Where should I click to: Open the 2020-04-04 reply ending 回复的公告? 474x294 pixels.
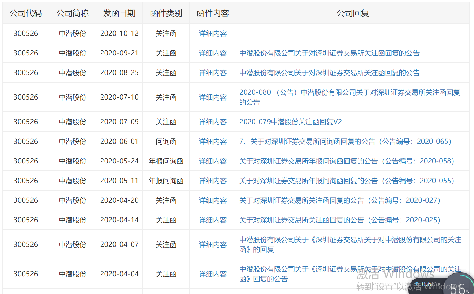(350, 274)
